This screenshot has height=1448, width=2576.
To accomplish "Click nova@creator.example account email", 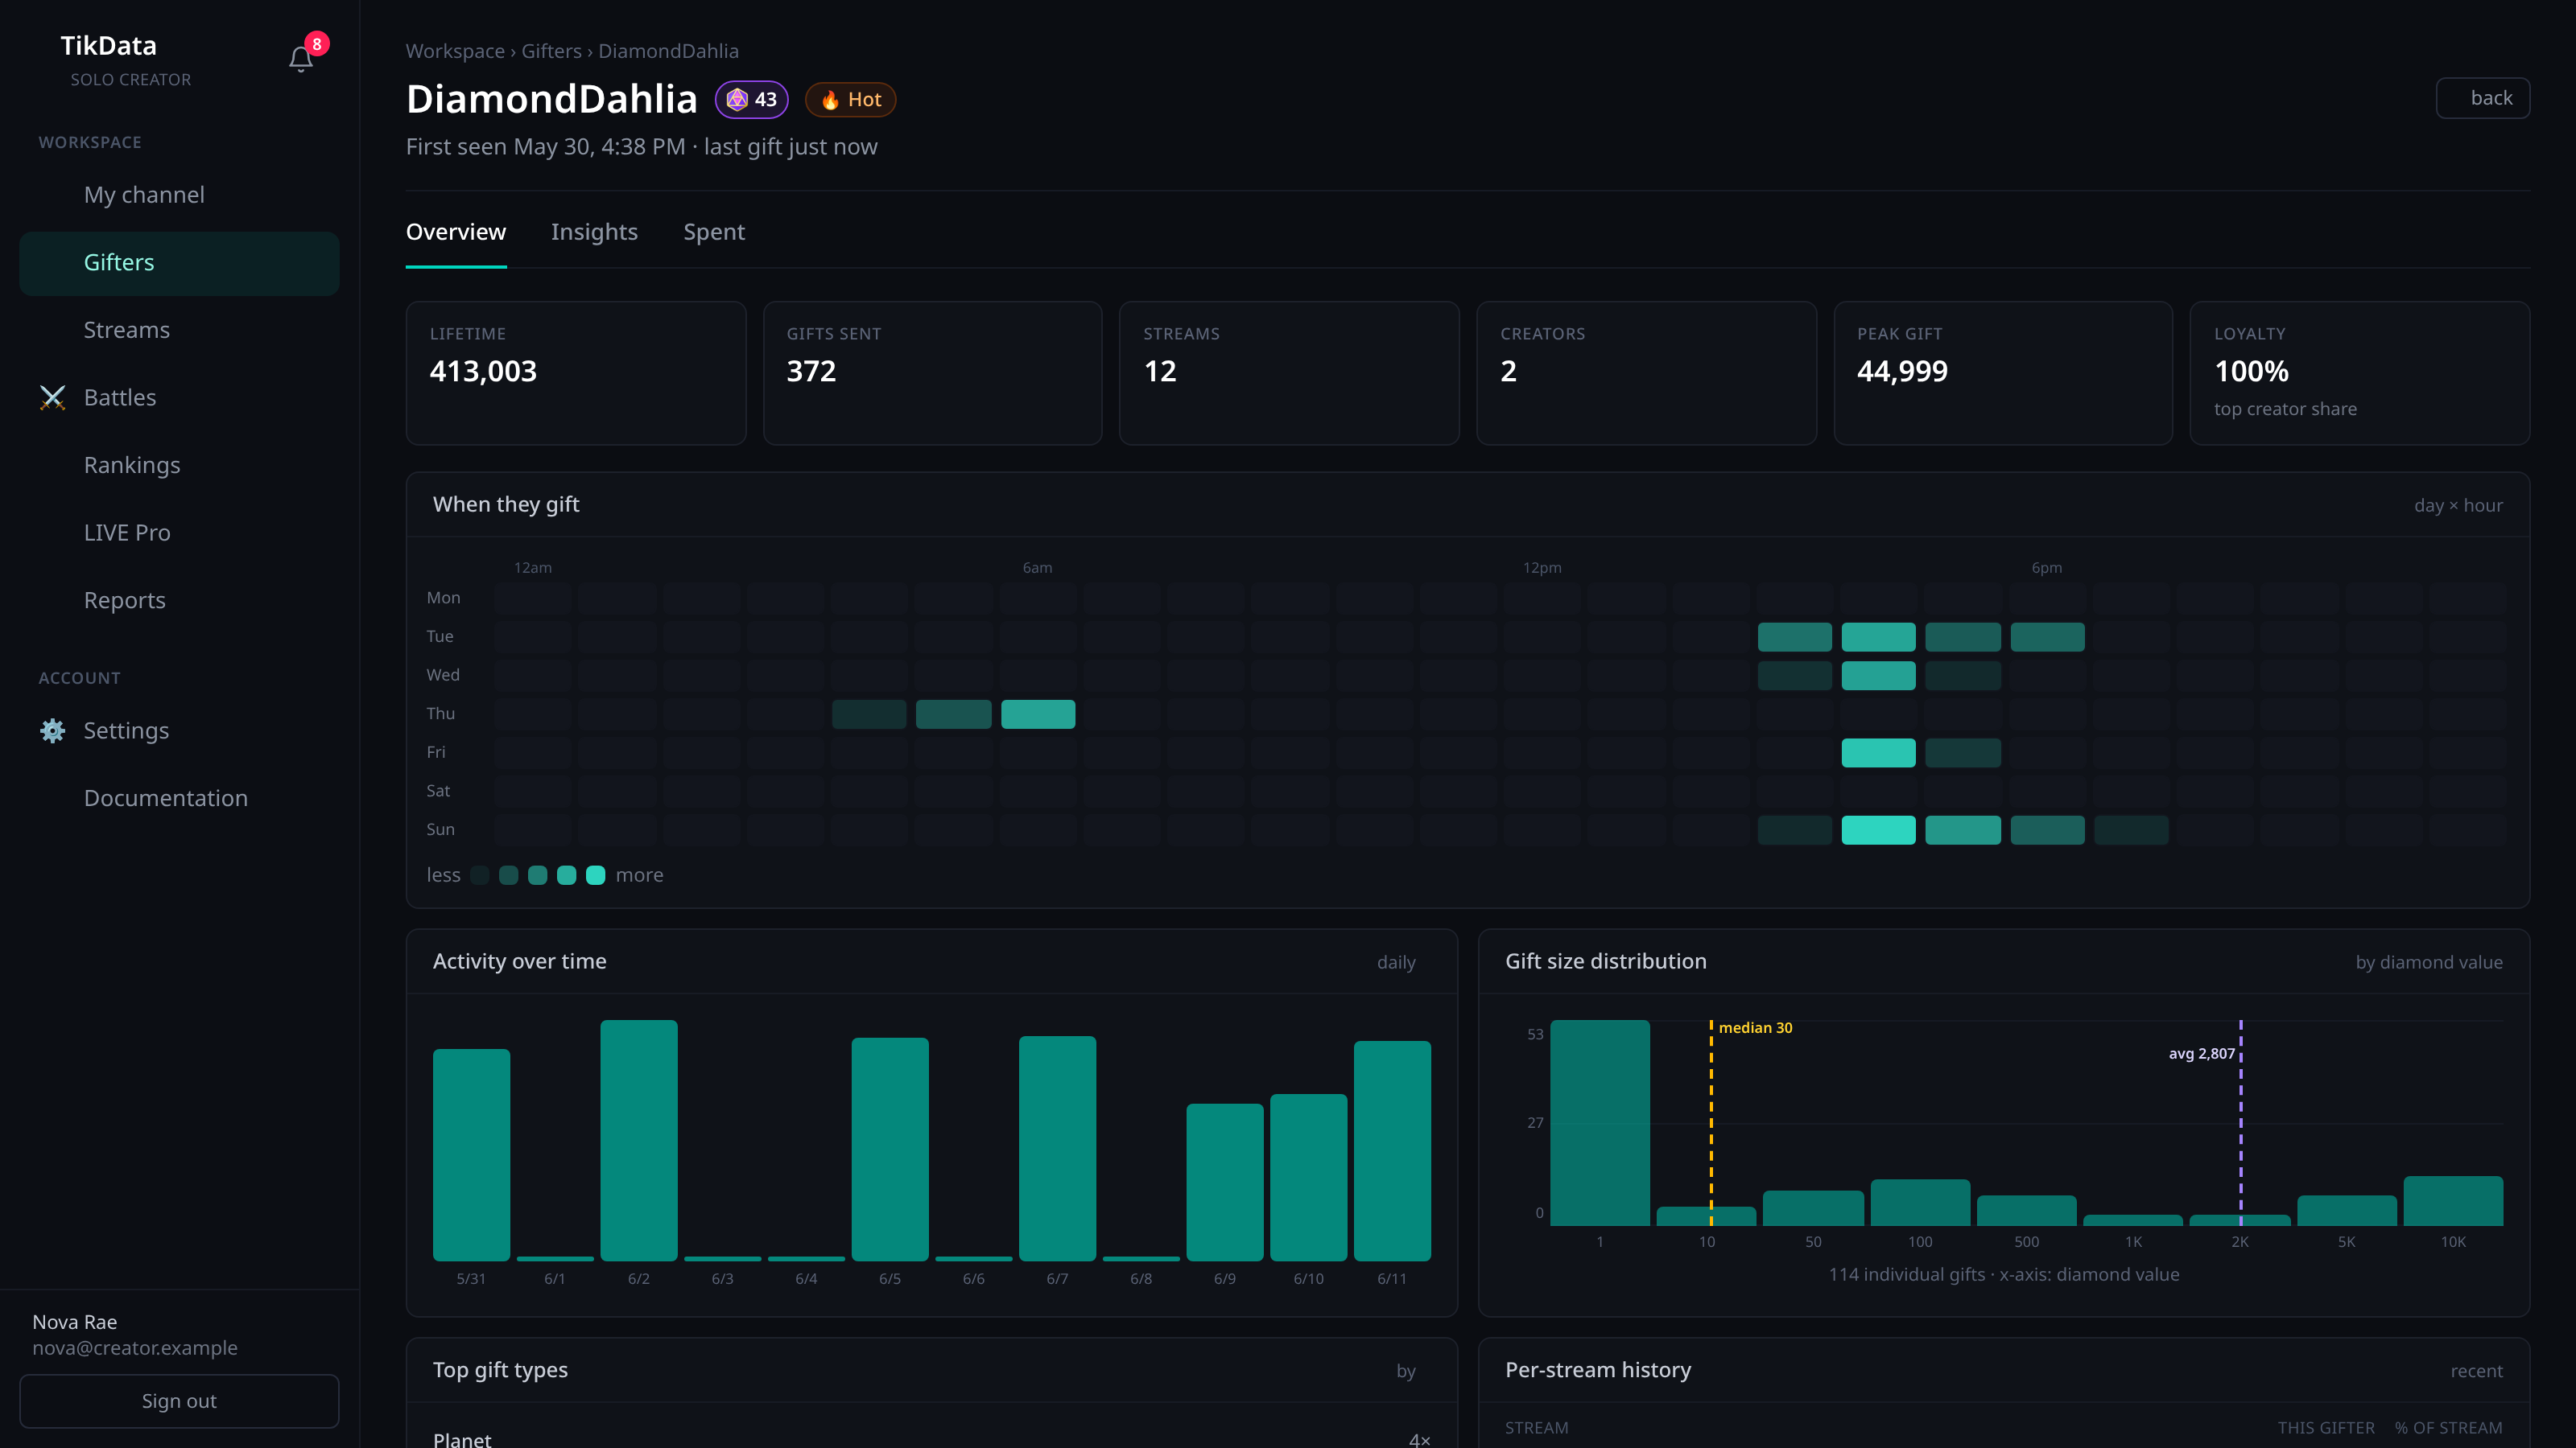I will 135,1348.
